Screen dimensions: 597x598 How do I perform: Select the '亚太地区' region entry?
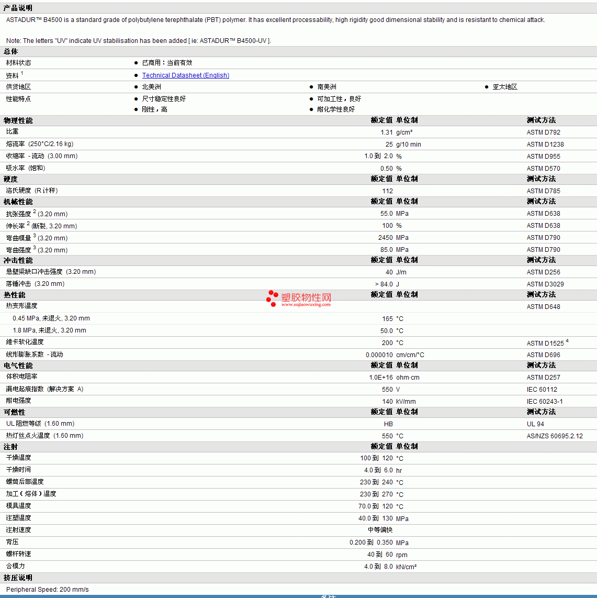point(505,87)
